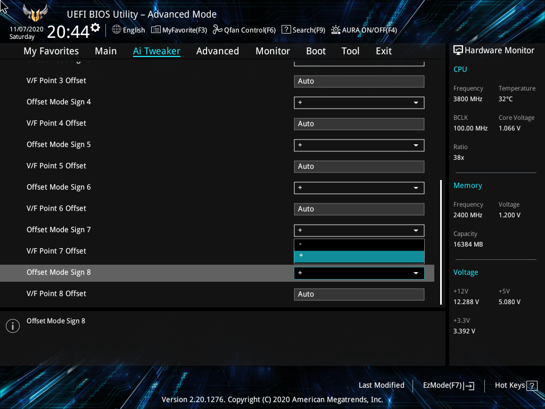Show Hot Keys help
Screen dimensions: 545x409
point(516,386)
